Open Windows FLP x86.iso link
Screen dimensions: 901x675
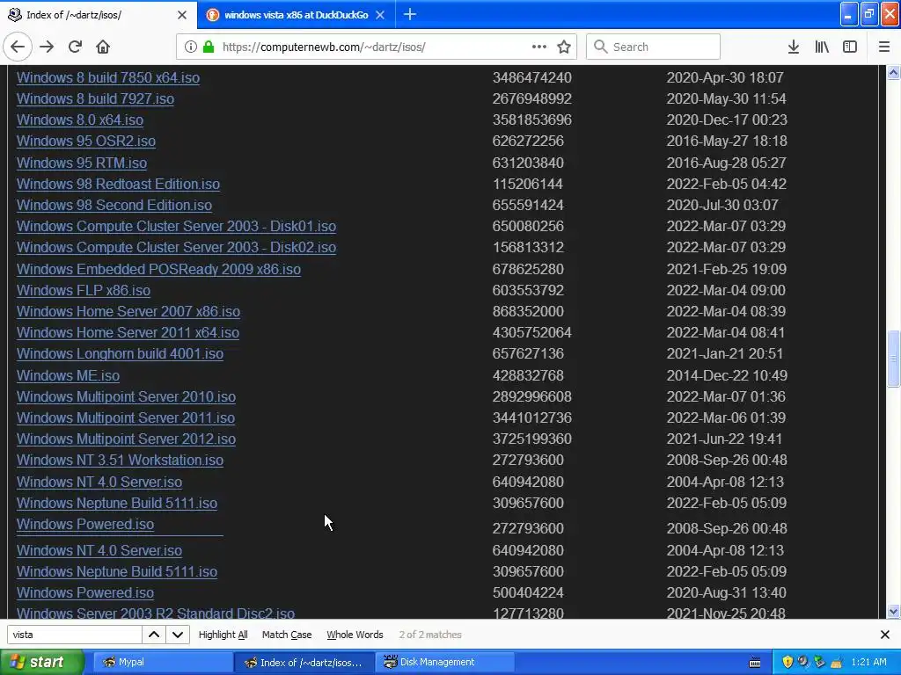(84, 290)
